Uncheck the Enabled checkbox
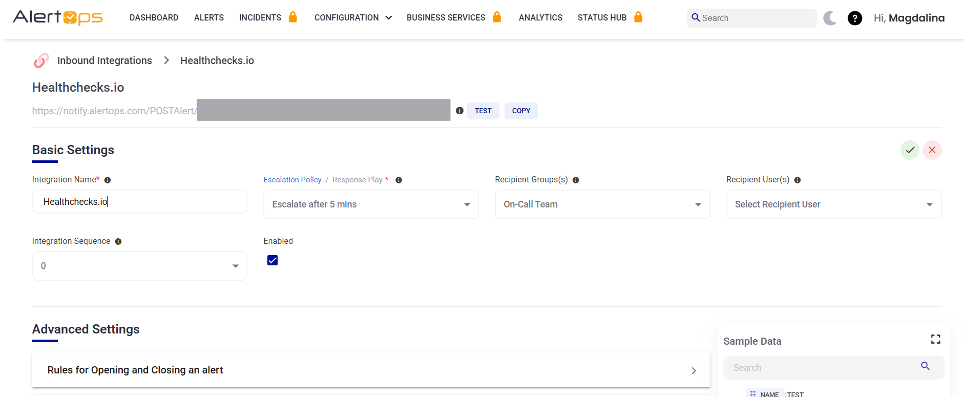The height and width of the screenshot is (397, 964). 273,260
